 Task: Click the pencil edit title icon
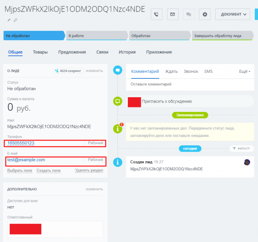[9, 20]
